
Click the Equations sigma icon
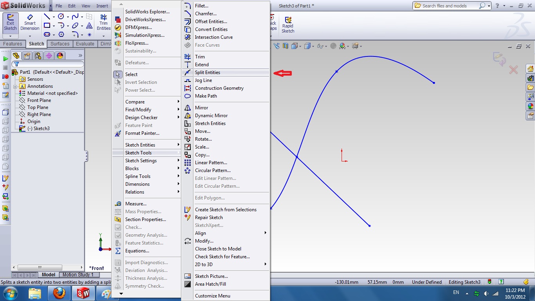(118, 251)
